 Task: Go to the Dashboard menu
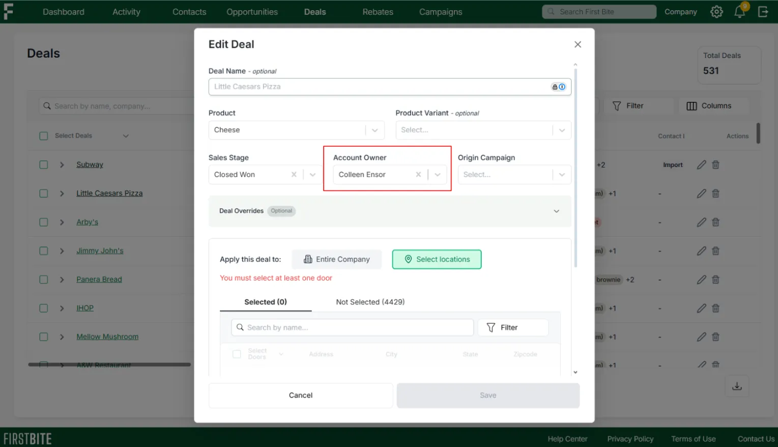[64, 12]
